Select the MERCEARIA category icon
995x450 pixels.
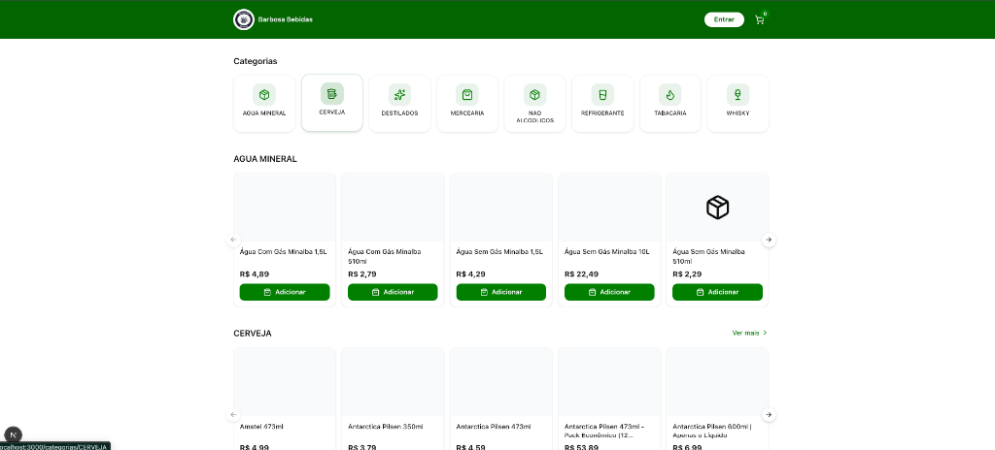[x=467, y=94]
